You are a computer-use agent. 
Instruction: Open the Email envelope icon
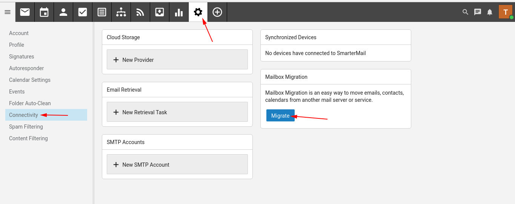[25, 12]
